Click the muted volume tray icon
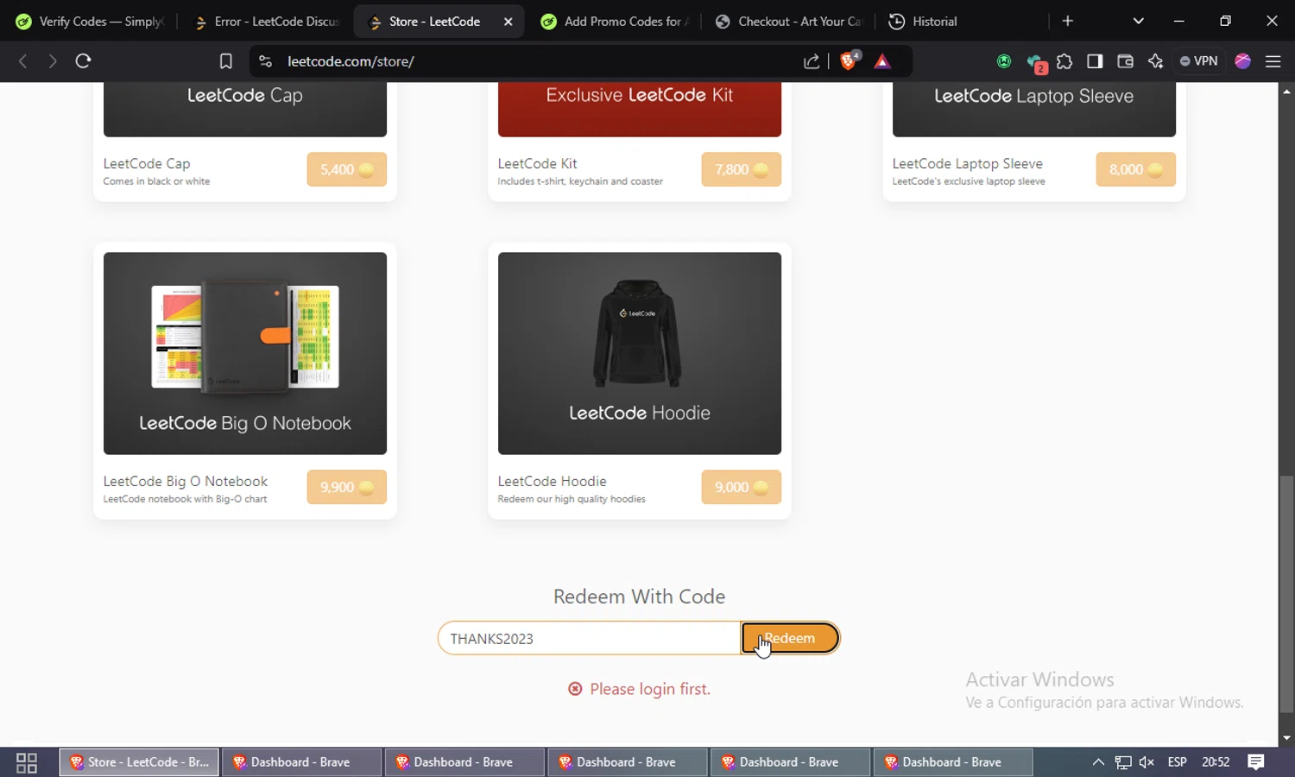 point(1147,762)
